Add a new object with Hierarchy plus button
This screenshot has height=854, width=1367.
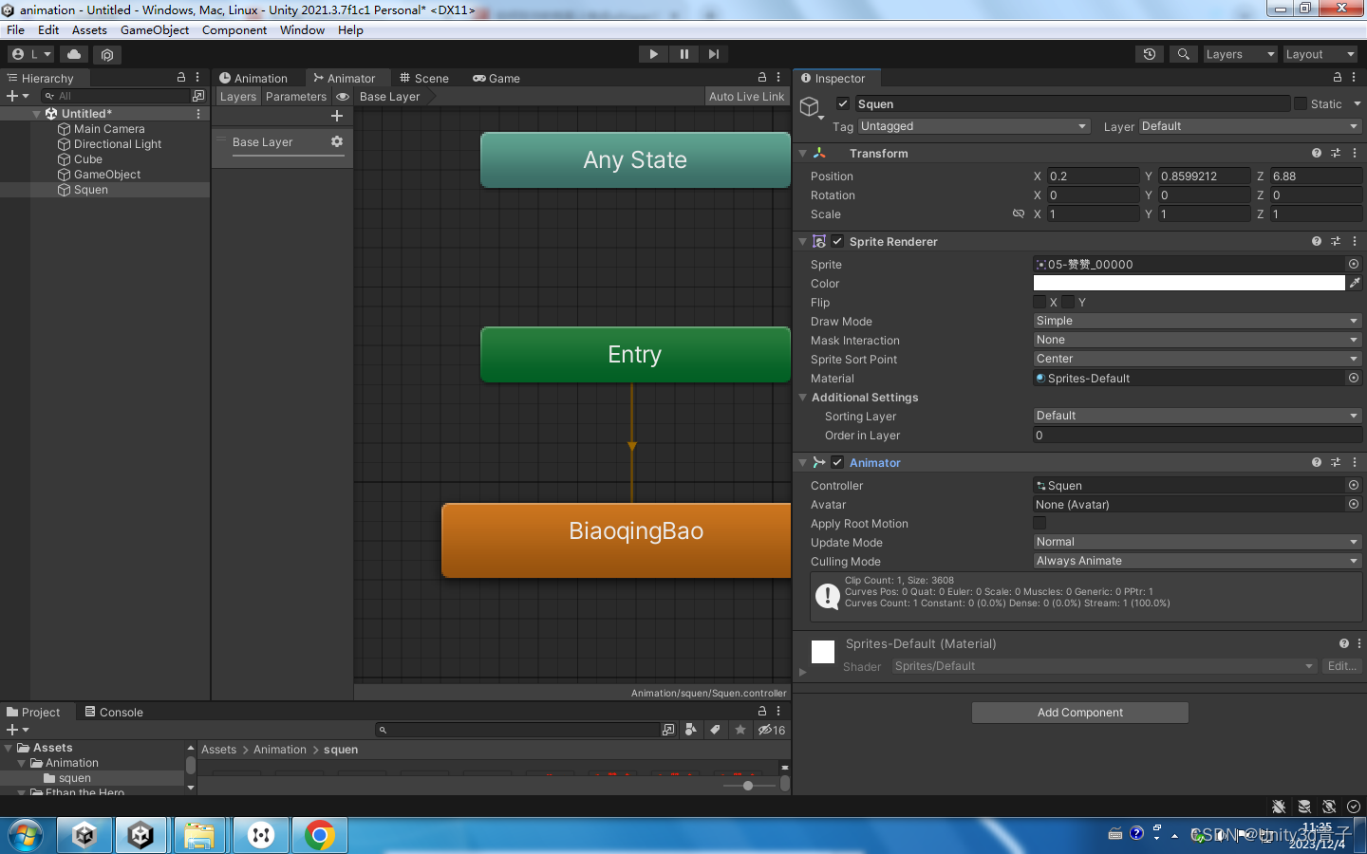(x=17, y=96)
